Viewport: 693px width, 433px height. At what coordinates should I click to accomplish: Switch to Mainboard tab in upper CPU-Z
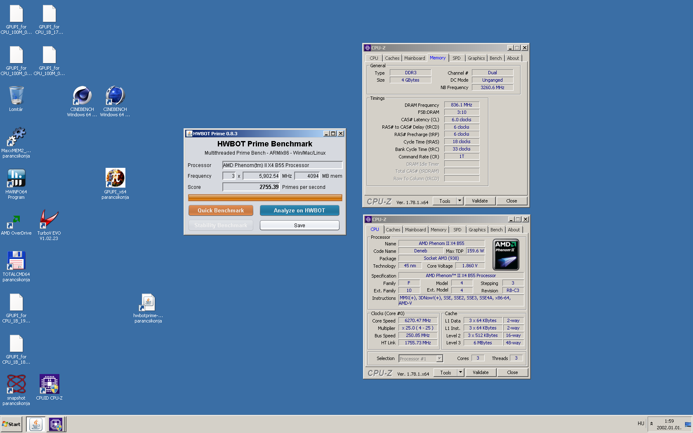click(x=414, y=58)
